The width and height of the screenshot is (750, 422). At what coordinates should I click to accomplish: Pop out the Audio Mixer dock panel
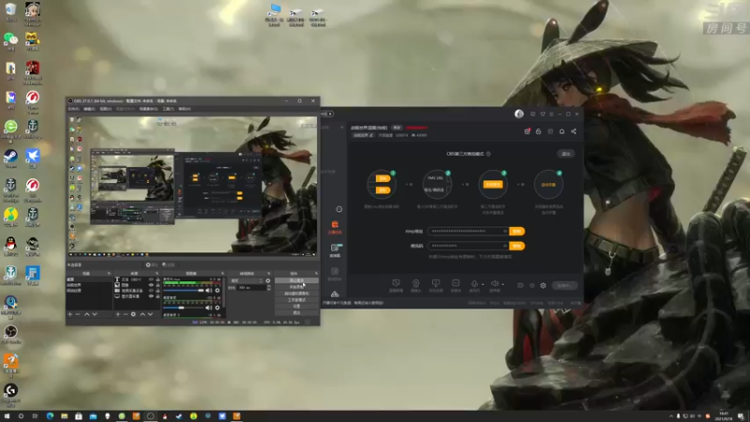(x=222, y=273)
